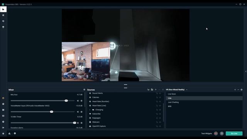The height and width of the screenshot is (139, 247).
Task: Open the dashboard gauge icon in sidebar
Action: [x=3, y=104]
